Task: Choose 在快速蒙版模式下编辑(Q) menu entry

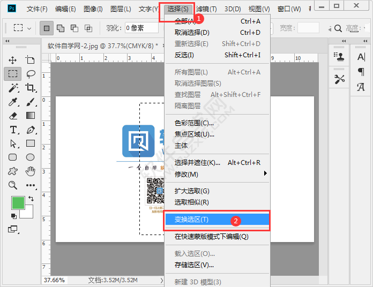Action: tap(217, 237)
